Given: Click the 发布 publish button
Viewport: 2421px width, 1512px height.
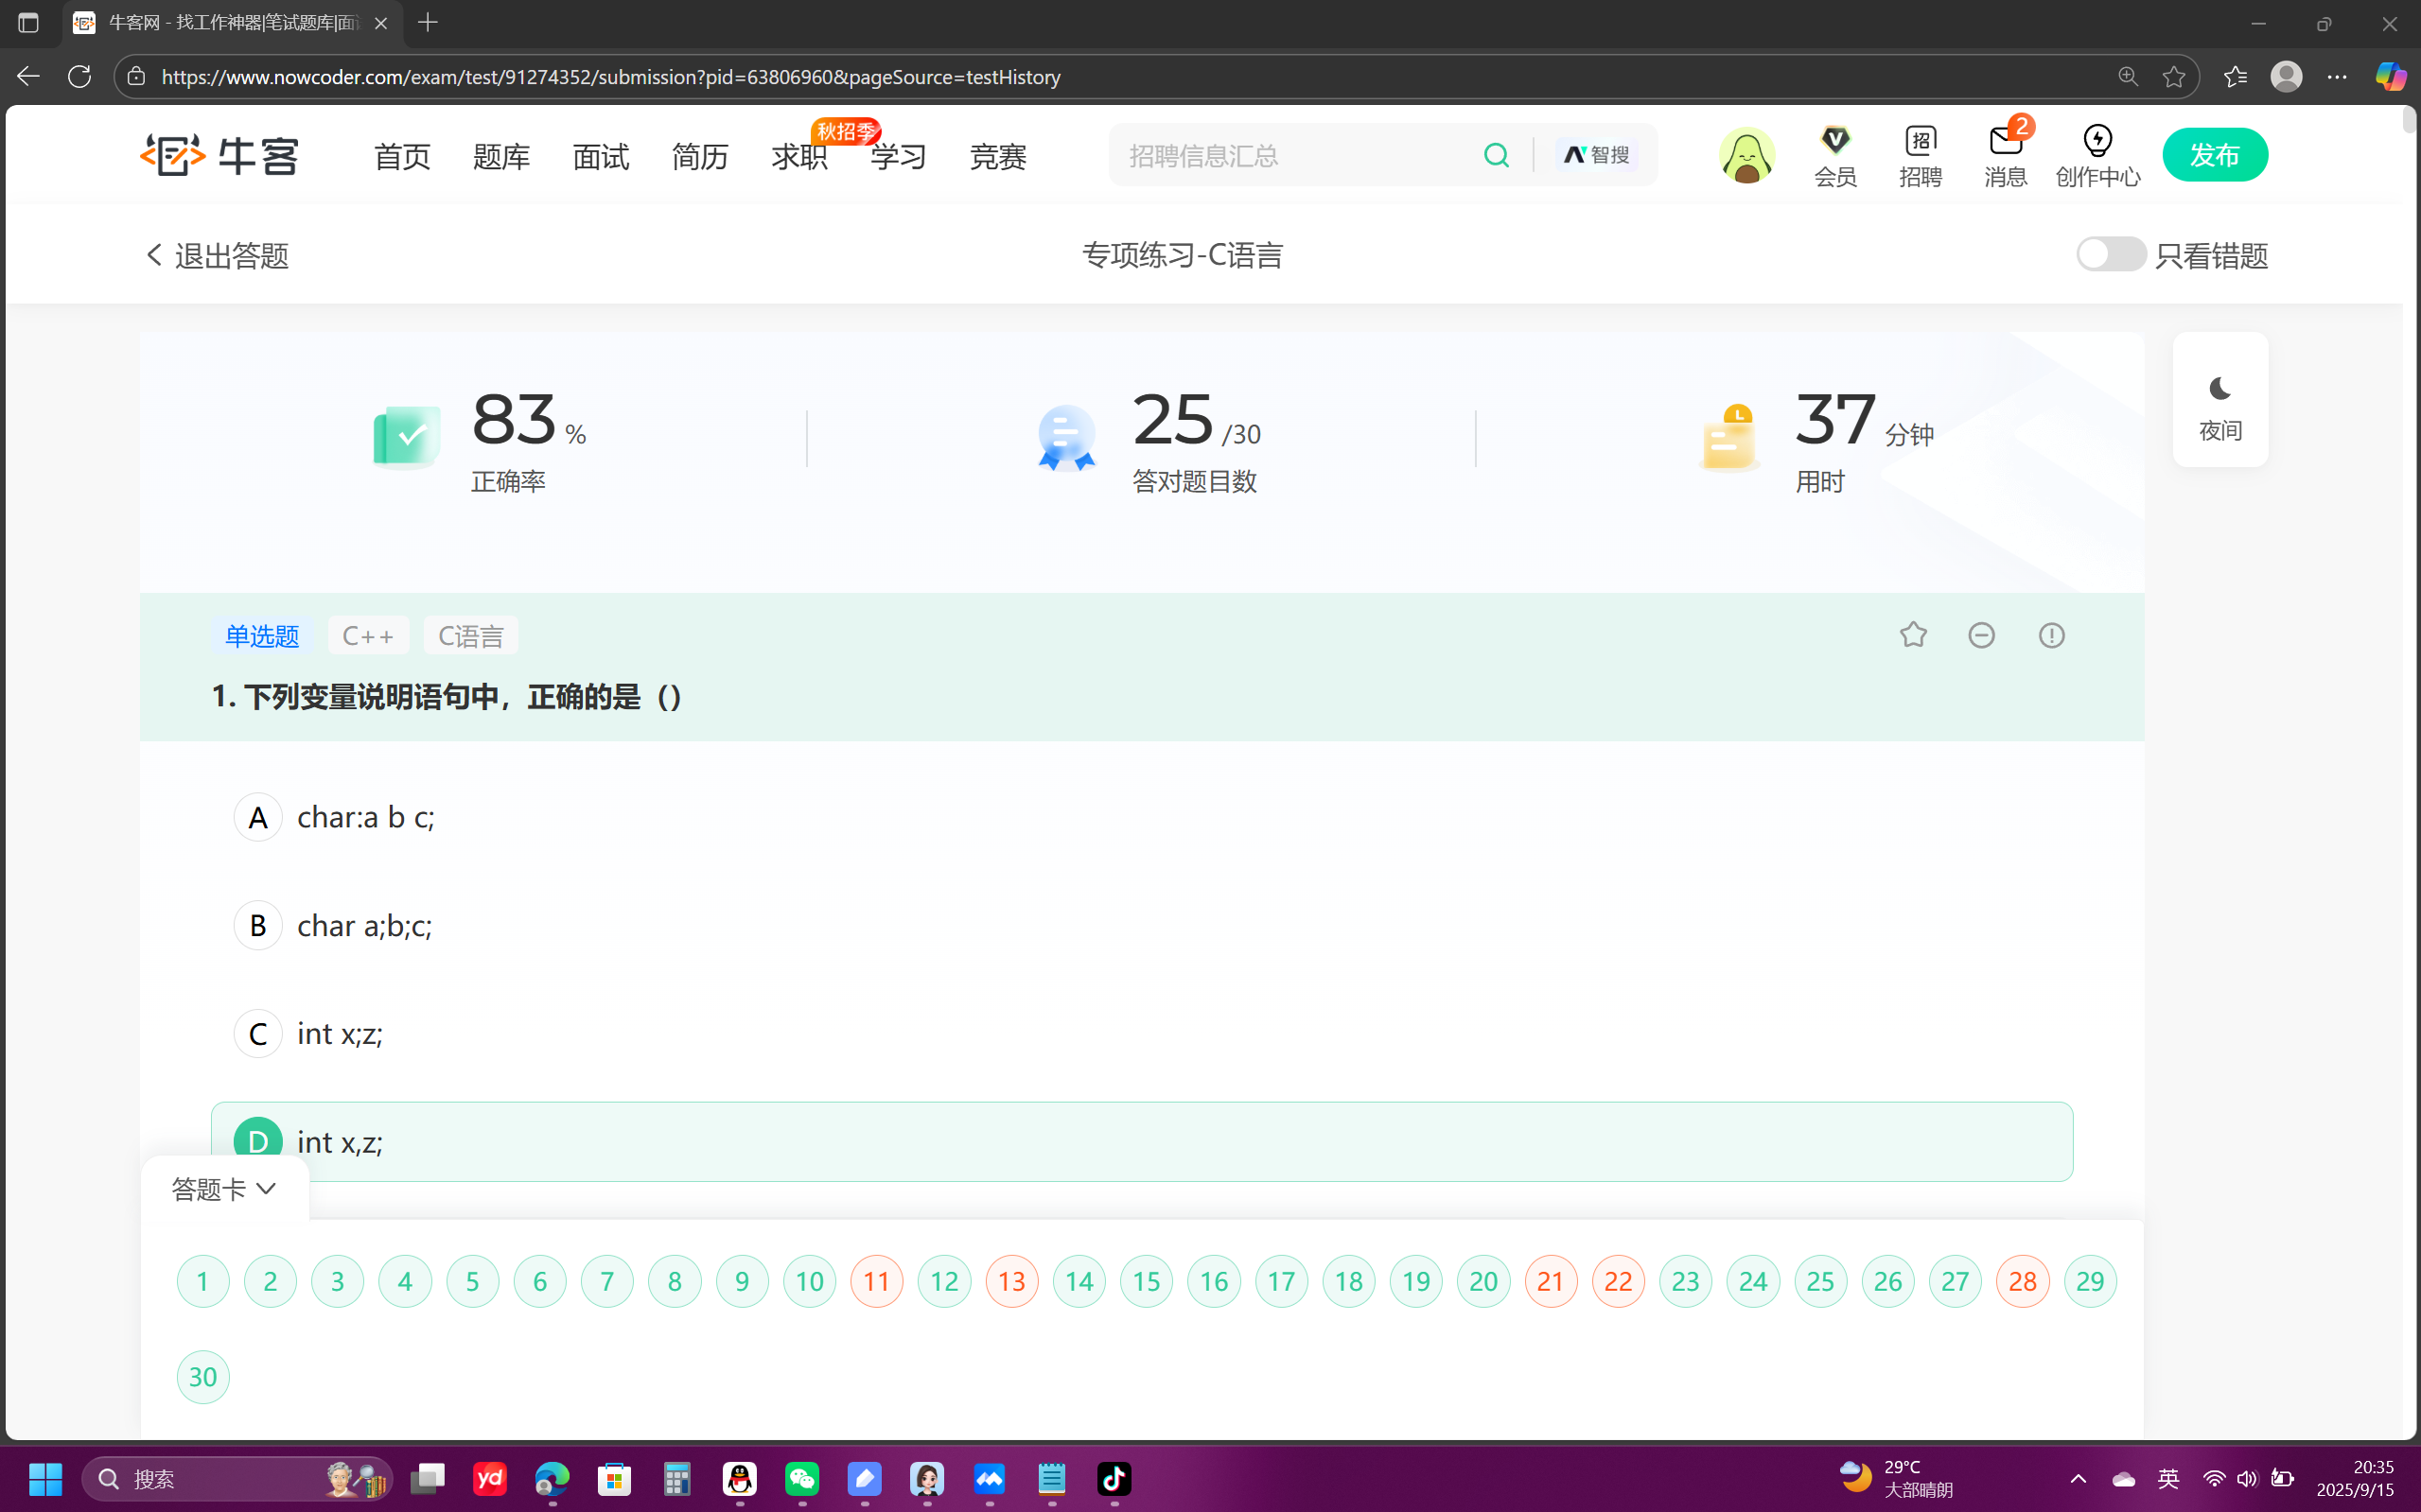Looking at the screenshot, I should coord(2215,155).
